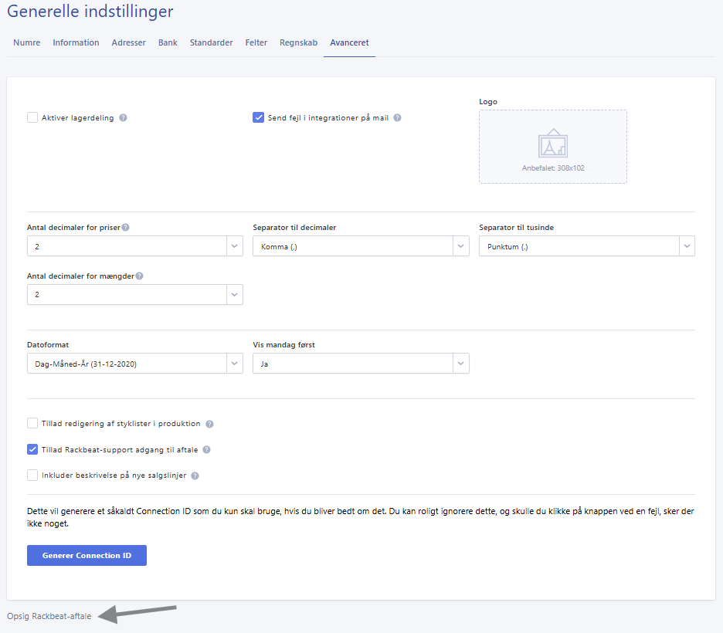This screenshot has width=723, height=633.
Task: Open the Separator til tusinde dropdown
Action: (586, 246)
